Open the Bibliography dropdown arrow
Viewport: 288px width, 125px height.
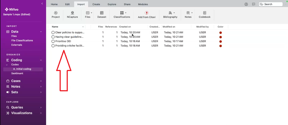(x=174, y=13)
